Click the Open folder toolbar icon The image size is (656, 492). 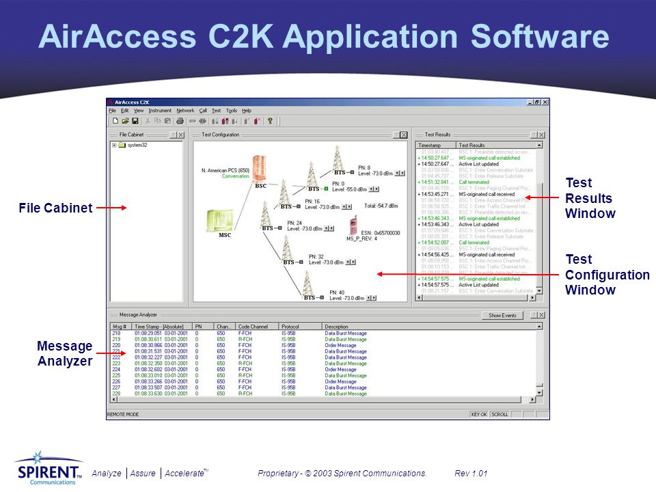coord(125,122)
